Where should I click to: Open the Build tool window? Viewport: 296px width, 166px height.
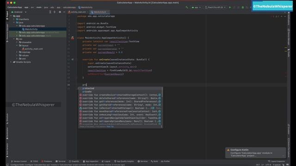(x=154, y=161)
